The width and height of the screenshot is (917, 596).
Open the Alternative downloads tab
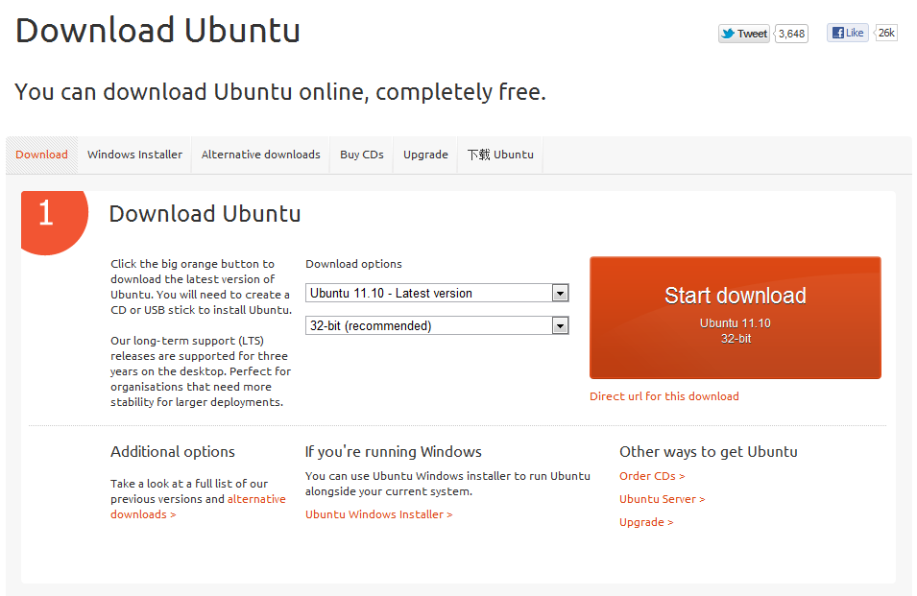261,155
